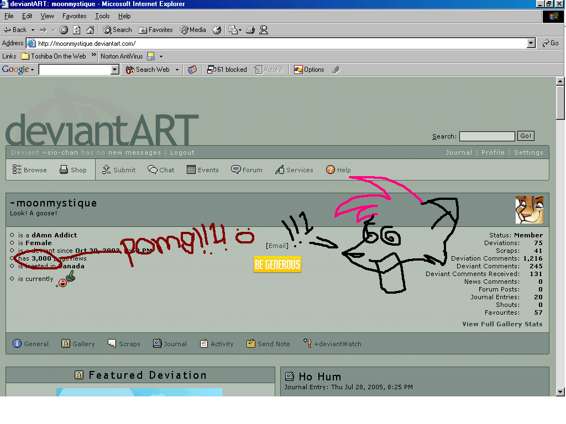
Task: Click the Print toolbar icon
Action: click(x=250, y=30)
